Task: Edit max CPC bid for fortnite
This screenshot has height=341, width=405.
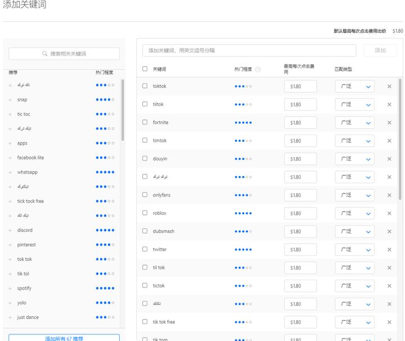Action: coord(300,123)
